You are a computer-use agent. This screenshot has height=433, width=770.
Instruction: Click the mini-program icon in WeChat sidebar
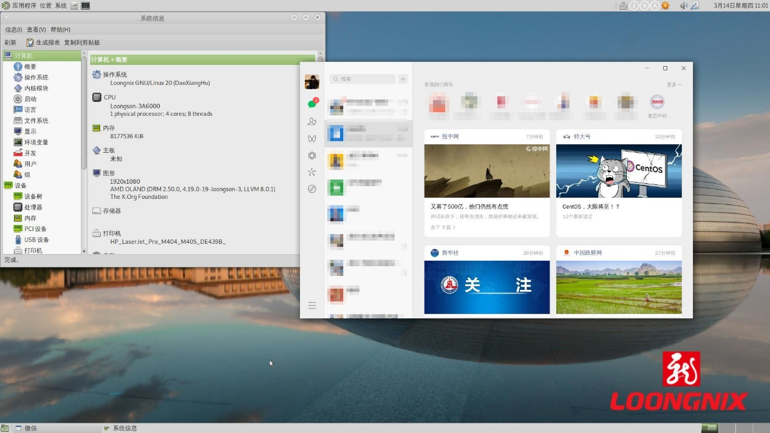312,189
